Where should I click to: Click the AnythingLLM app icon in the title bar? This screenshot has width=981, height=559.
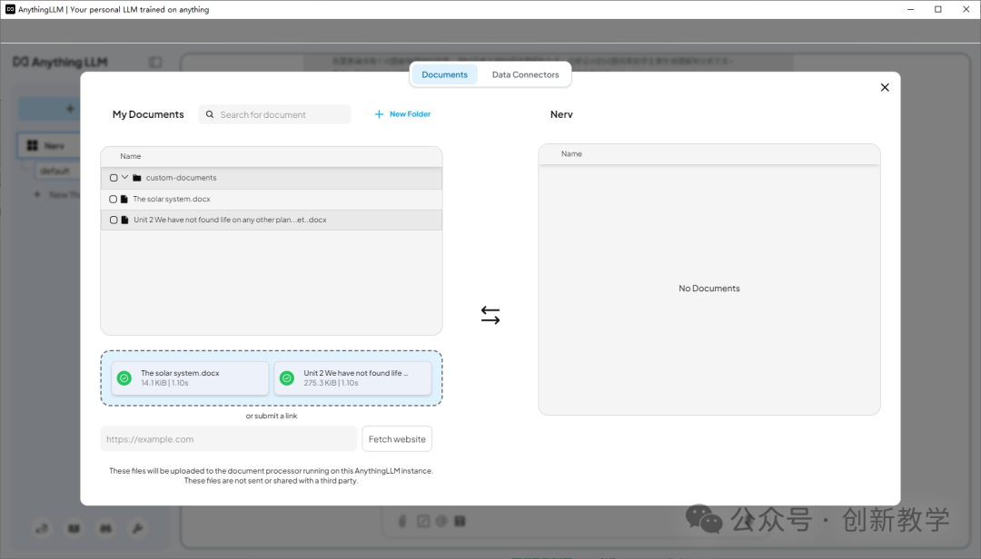coord(10,9)
